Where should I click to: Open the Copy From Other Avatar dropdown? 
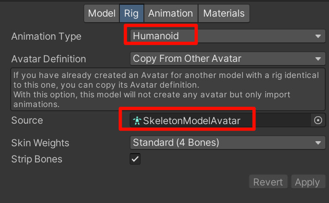click(228, 59)
